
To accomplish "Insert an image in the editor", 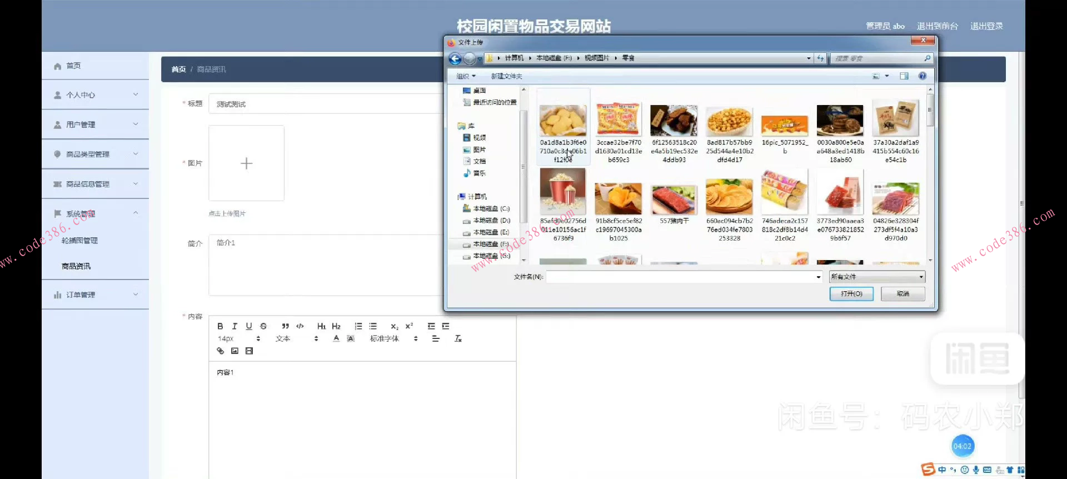I will [235, 351].
